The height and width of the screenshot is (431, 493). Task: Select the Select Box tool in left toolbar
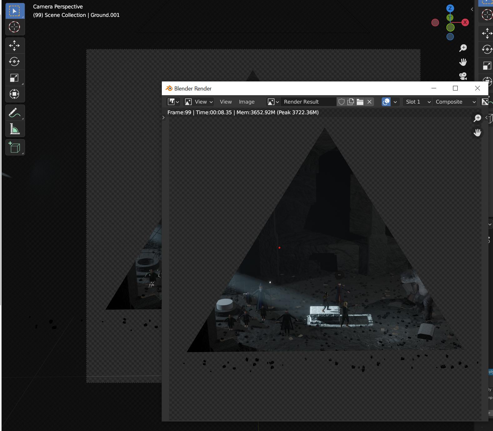point(15,11)
